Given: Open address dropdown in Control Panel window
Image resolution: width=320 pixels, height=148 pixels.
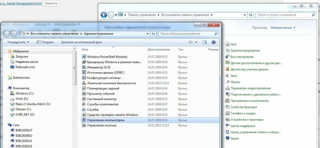Looking at the screenshot, I should click(x=245, y=15).
